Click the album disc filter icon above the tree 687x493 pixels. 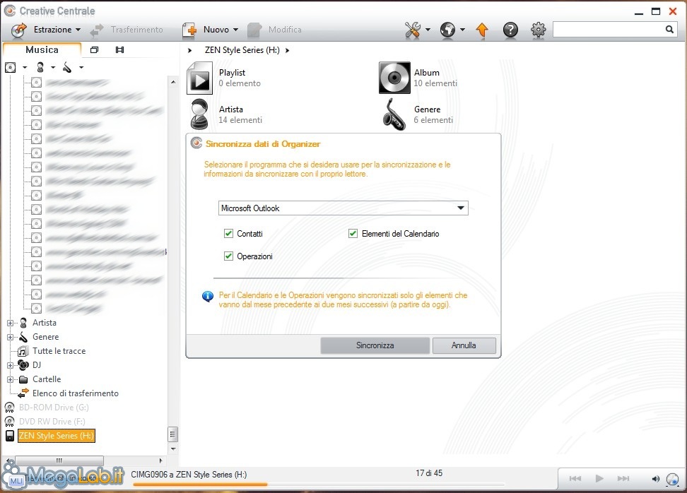tap(11, 67)
